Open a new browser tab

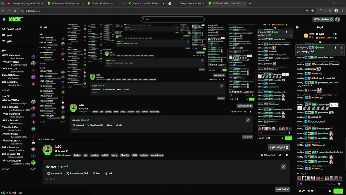click(250, 3)
